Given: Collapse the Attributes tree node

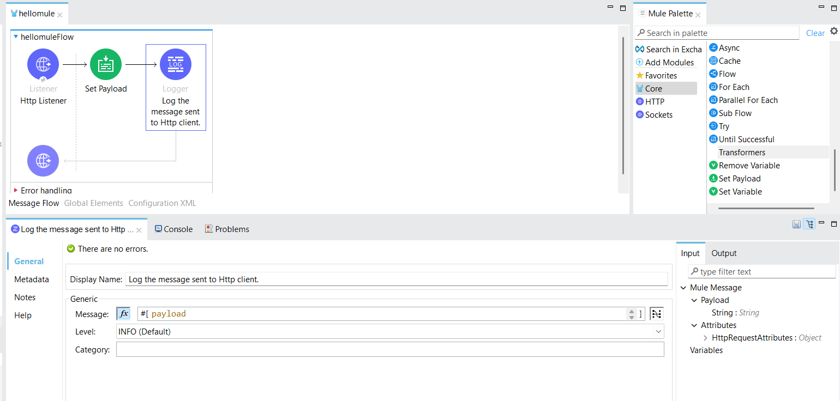Looking at the screenshot, I should [694, 325].
